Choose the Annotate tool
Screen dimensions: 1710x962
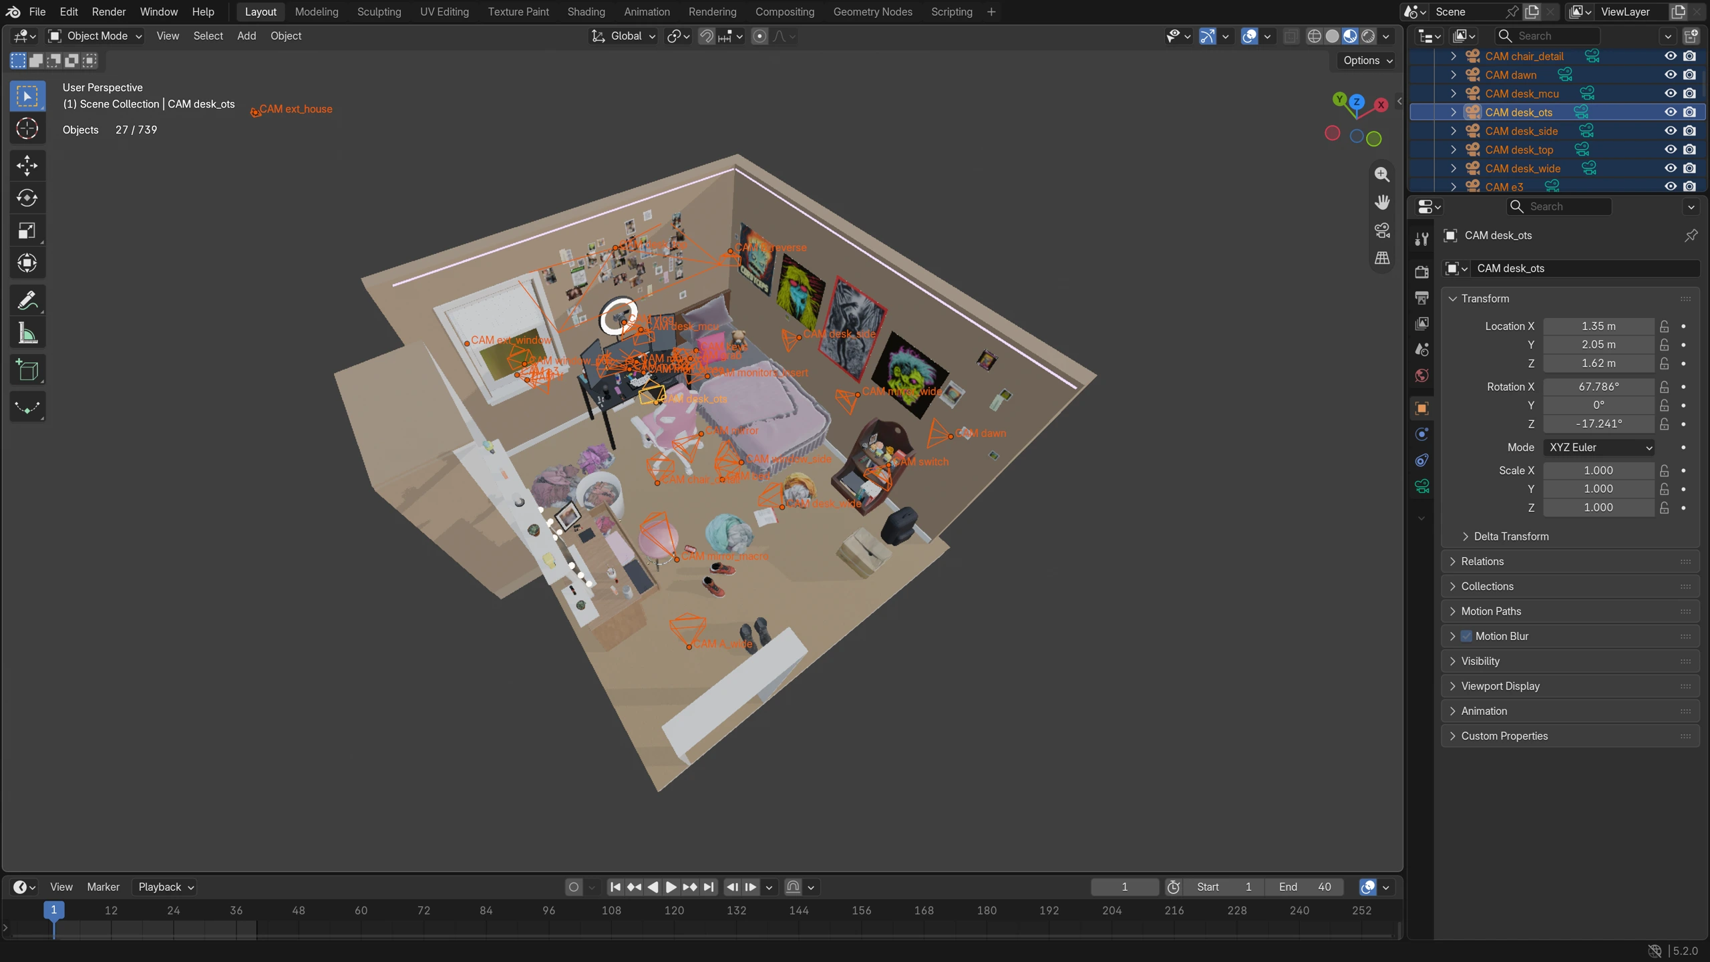pos(27,301)
